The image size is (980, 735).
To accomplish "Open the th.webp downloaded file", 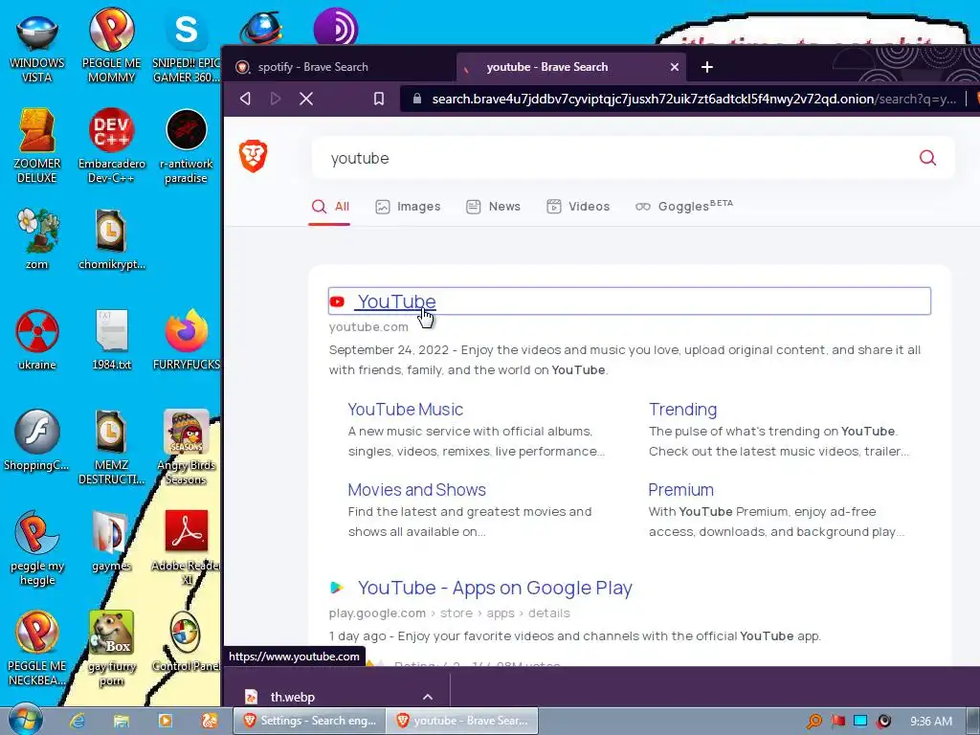I will [293, 697].
